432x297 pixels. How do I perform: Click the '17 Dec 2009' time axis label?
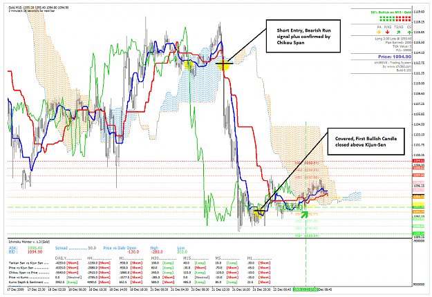[15, 289]
